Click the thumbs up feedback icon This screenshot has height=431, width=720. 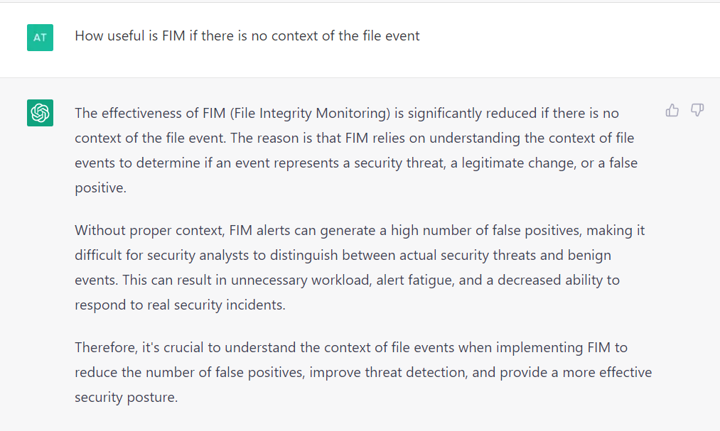pyautogui.click(x=672, y=110)
